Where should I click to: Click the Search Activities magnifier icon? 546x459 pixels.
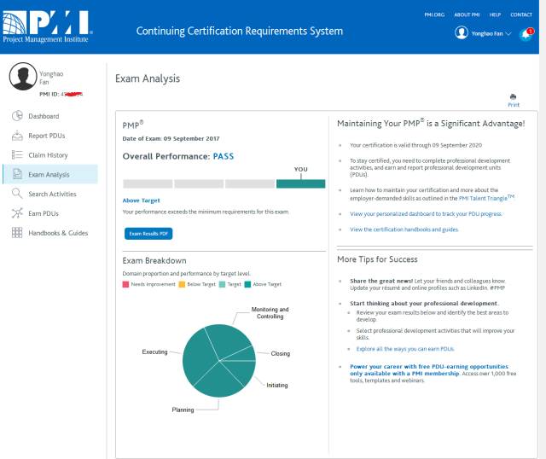pyautogui.click(x=17, y=195)
